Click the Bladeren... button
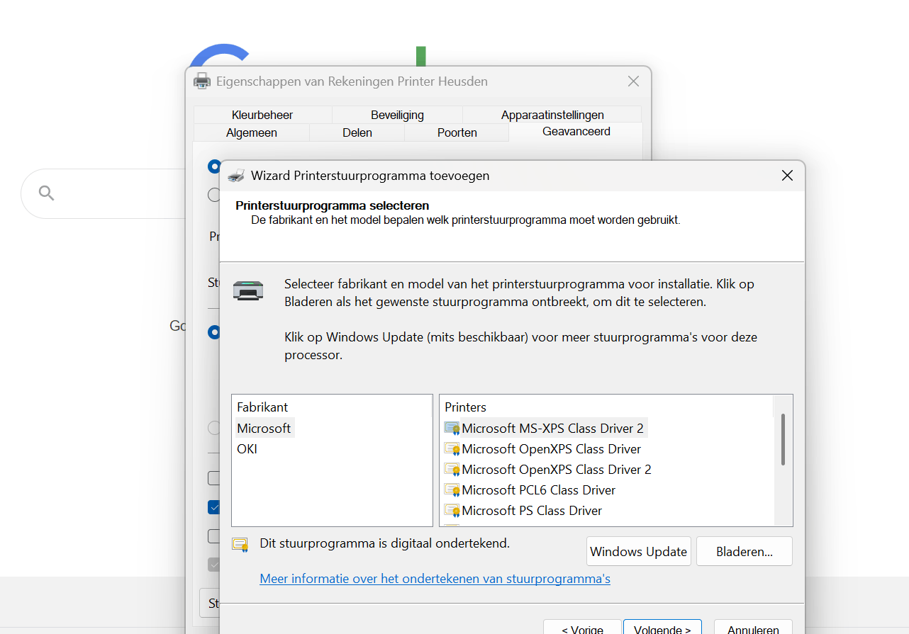 (x=745, y=552)
